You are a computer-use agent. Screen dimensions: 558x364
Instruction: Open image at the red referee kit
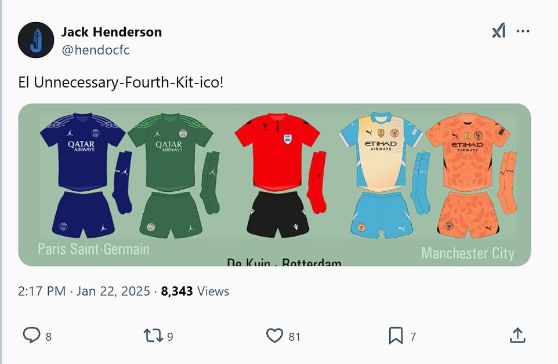point(280,175)
